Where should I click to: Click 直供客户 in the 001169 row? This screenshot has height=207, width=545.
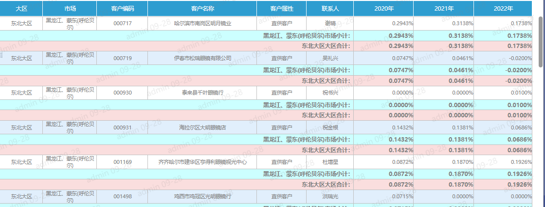click(282, 162)
